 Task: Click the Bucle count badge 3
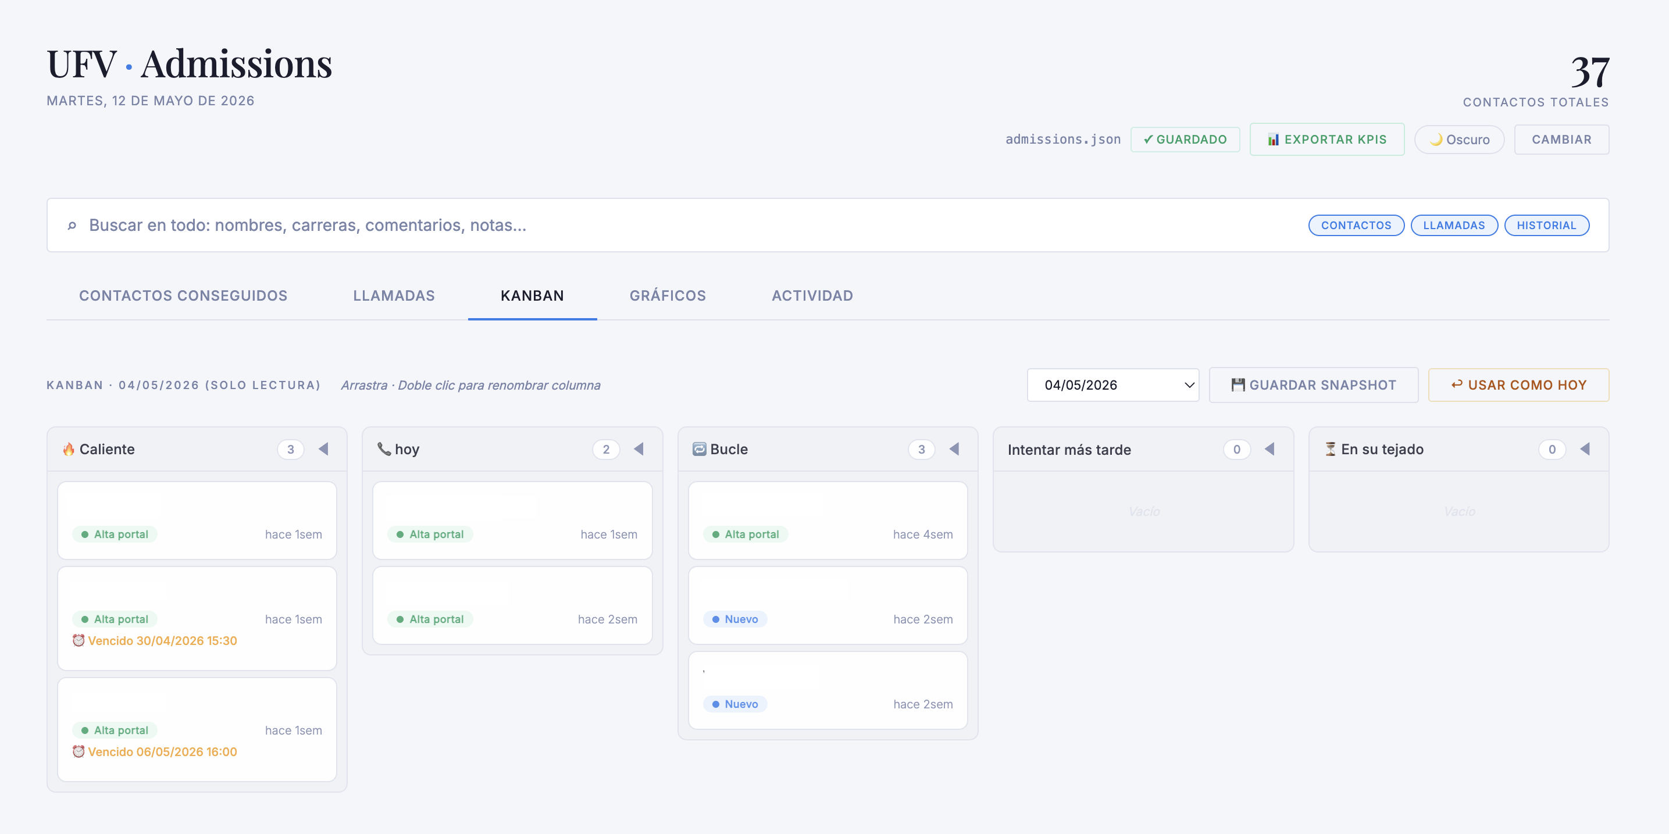pyautogui.click(x=921, y=449)
